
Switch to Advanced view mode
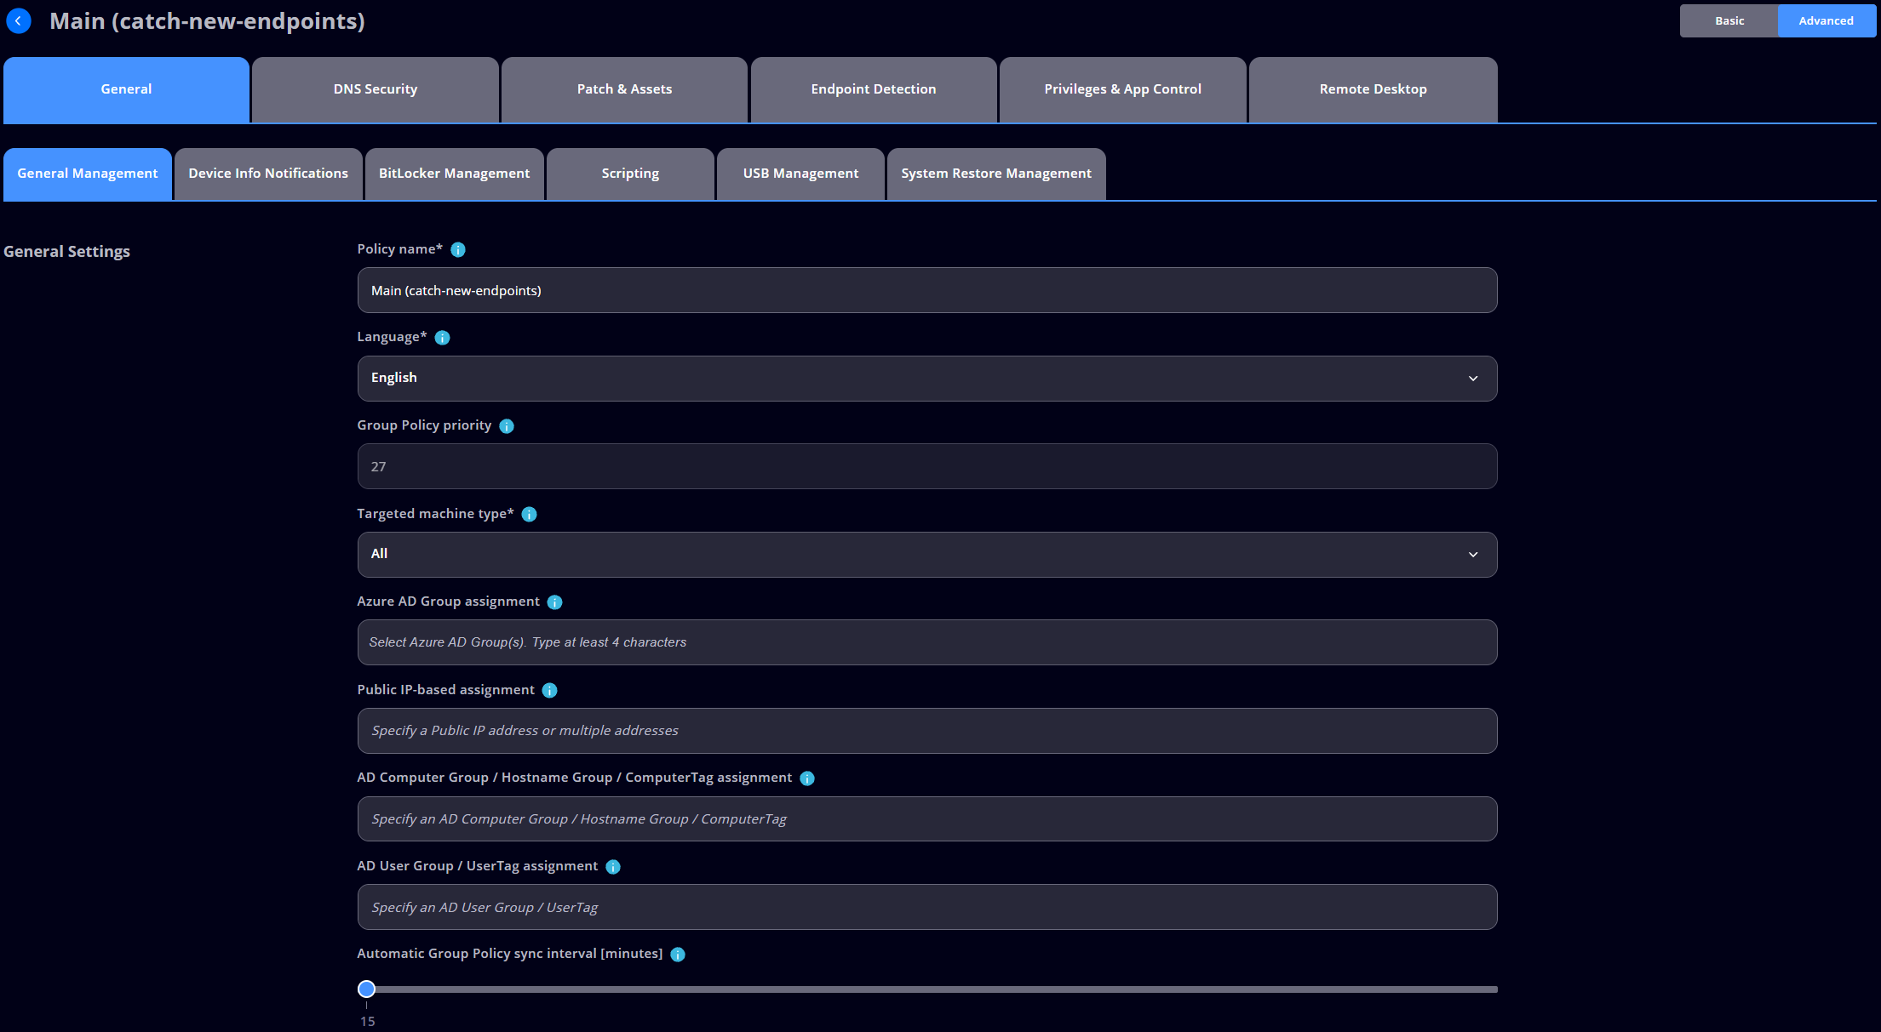[1826, 21]
